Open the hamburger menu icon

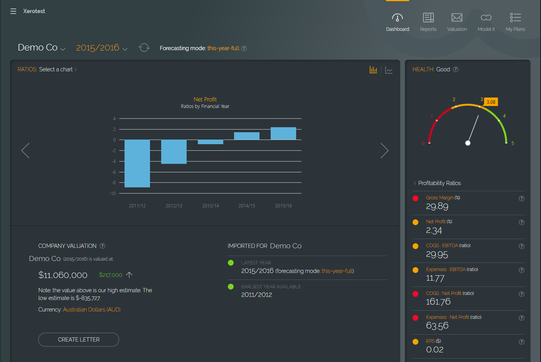(13, 11)
